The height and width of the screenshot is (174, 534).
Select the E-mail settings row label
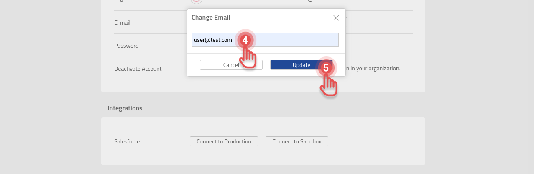click(x=123, y=23)
